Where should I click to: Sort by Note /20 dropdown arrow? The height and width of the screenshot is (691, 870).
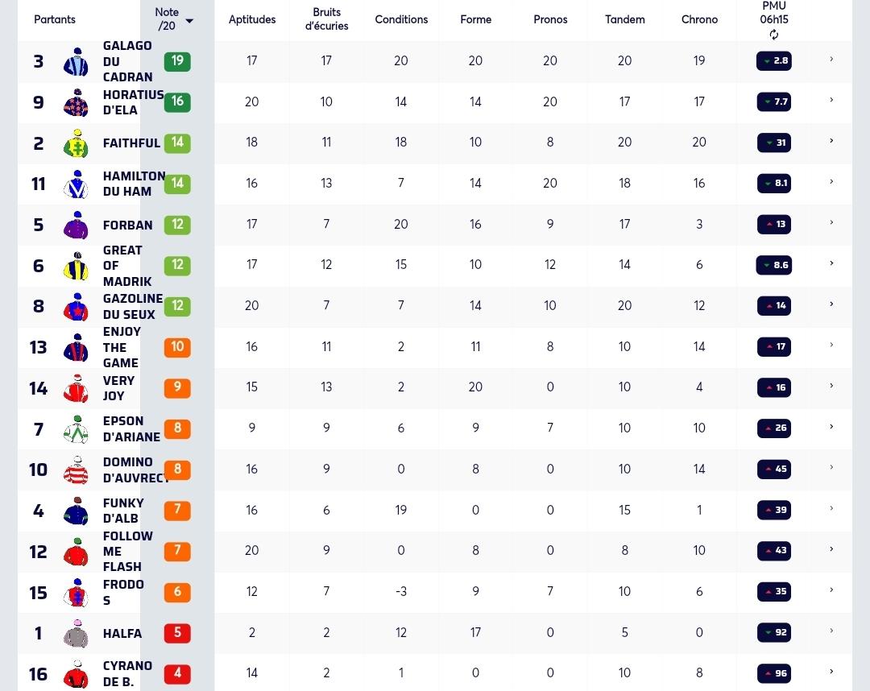tap(189, 21)
